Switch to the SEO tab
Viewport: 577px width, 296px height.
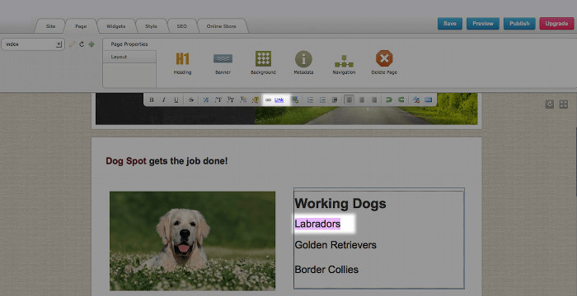[x=182, y=26]
